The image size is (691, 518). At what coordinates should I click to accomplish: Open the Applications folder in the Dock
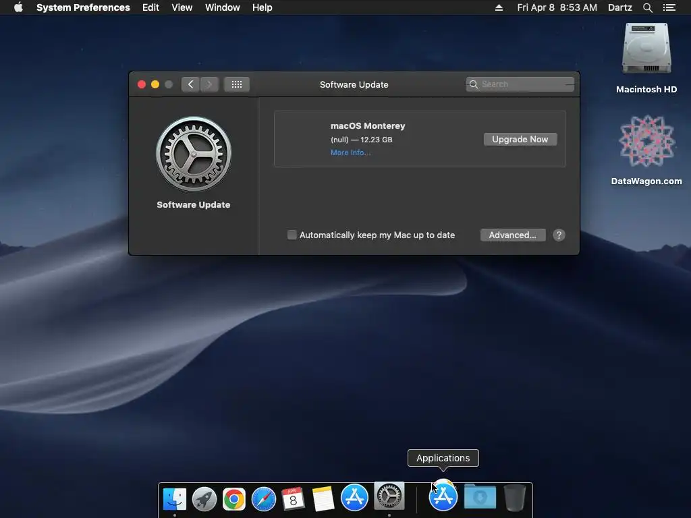443,496
